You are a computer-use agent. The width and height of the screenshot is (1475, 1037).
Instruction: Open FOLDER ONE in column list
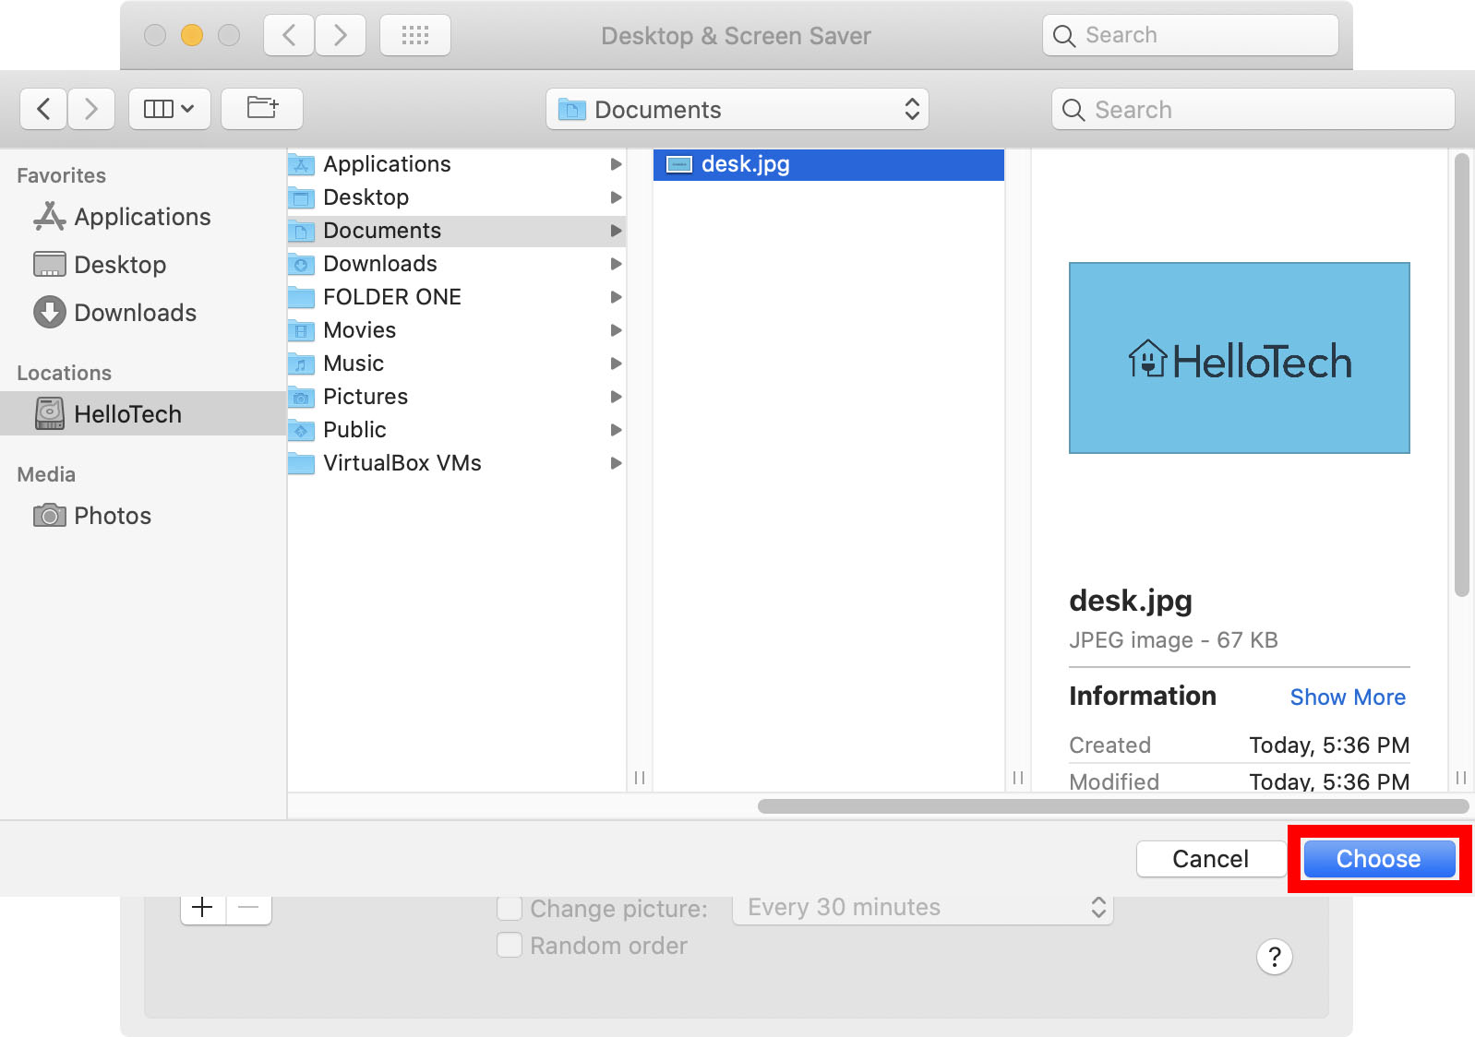[457, 297]
